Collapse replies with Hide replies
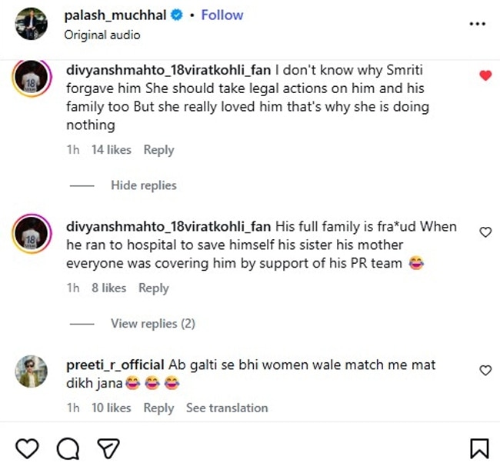Viewport: 500px width, 463px height. click(143, 185)
